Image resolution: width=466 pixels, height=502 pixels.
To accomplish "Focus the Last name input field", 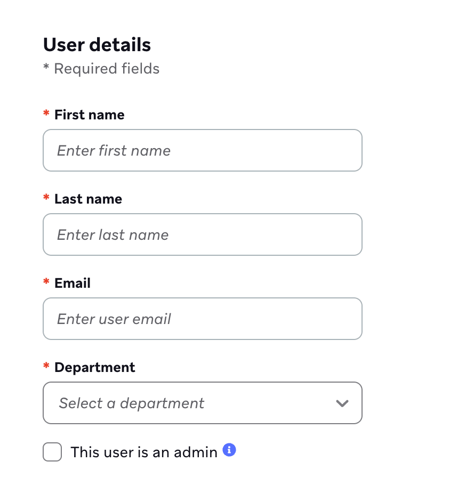I will 202,234.
